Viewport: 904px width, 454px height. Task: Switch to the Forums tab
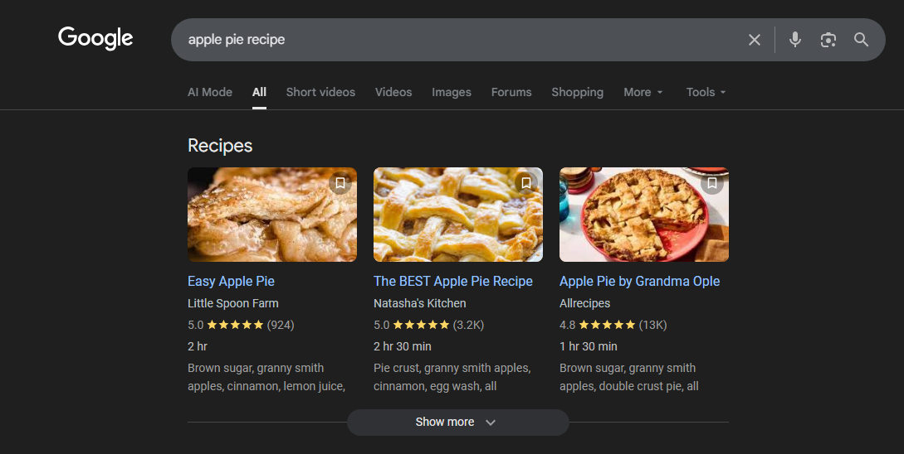(511, 92)
